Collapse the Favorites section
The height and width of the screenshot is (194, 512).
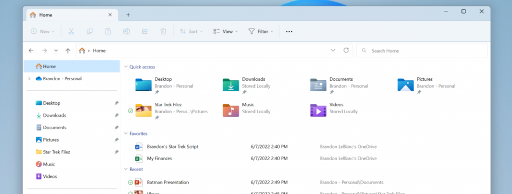click(126, 134)
